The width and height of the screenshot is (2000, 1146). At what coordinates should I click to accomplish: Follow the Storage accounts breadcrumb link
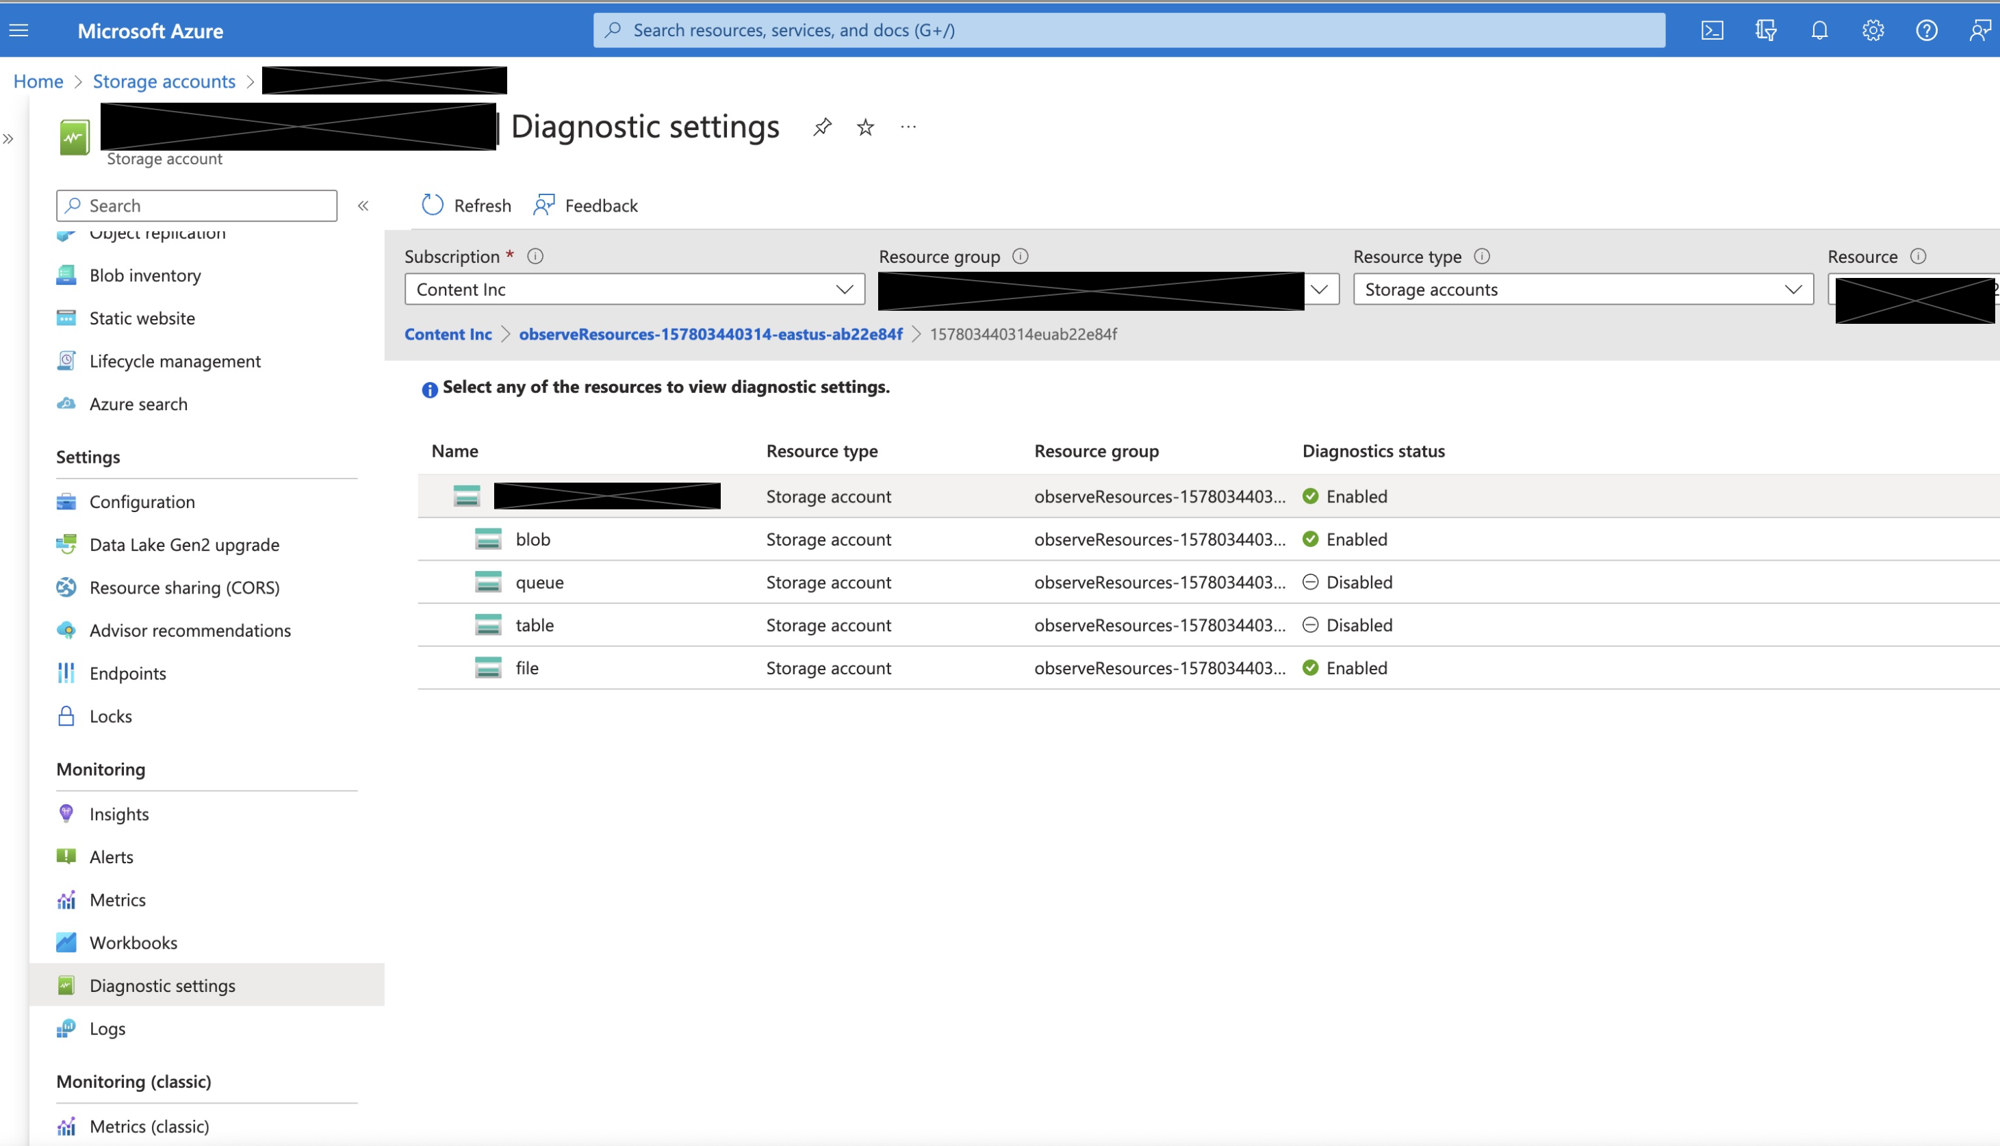coord(164,81)
